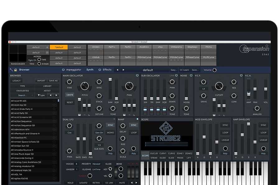Toggle V.C.F. power icon

(241, 75)
